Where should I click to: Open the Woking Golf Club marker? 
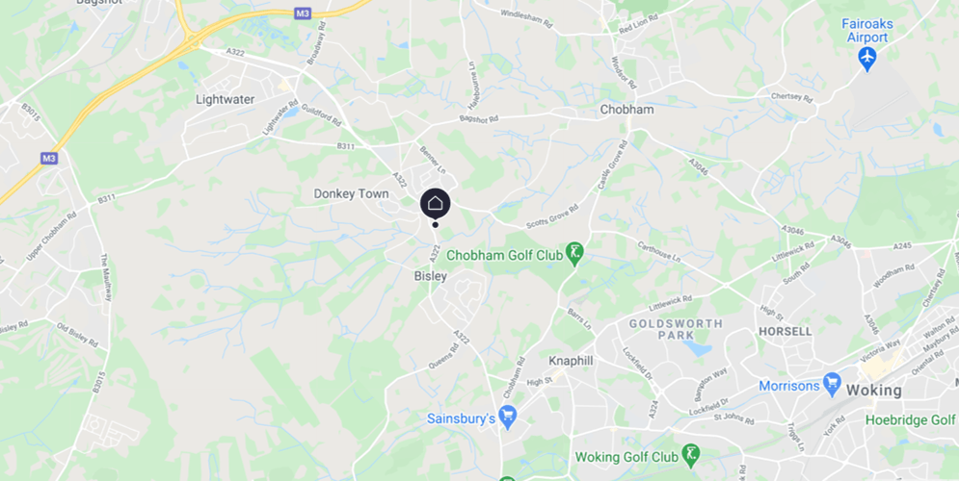[x=691, y=455]
